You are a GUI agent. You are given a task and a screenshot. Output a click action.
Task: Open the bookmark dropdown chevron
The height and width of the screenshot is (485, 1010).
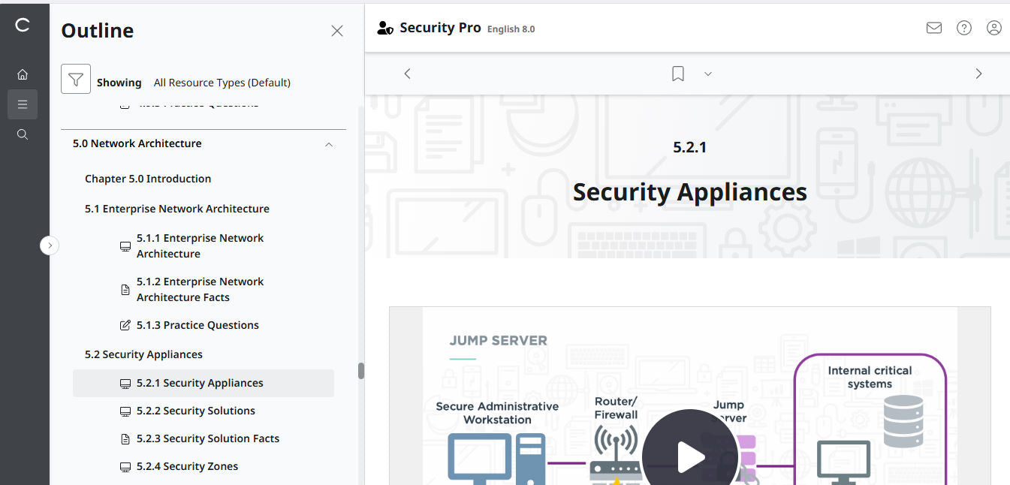point(707,74)
